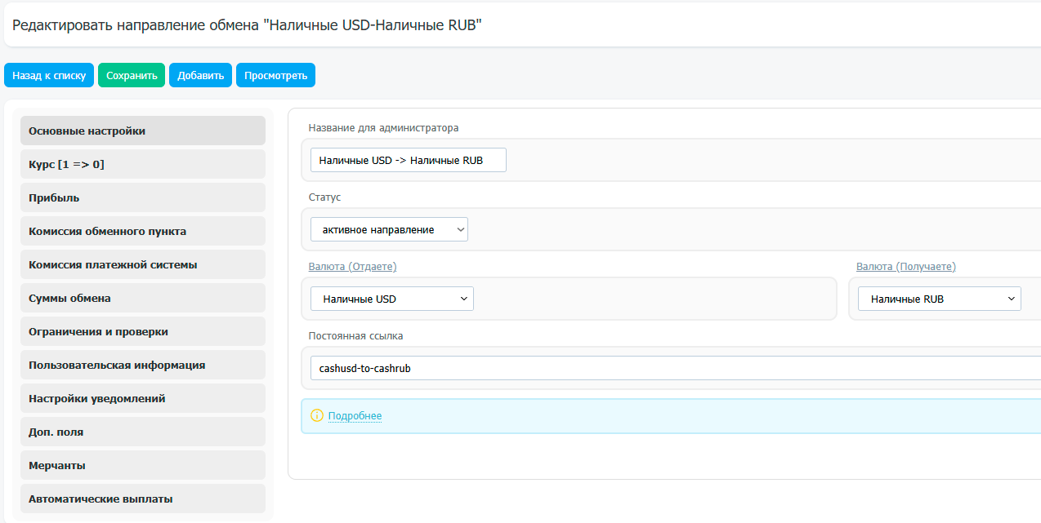Image resolution: width=1041 pixels, height=523 pixels.
Task: Select Комиссия платежной системы tab
Action: click(143, 264)
